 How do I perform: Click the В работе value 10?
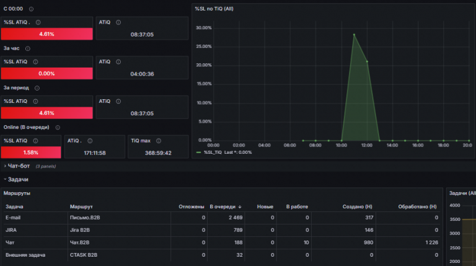[306, 242]
